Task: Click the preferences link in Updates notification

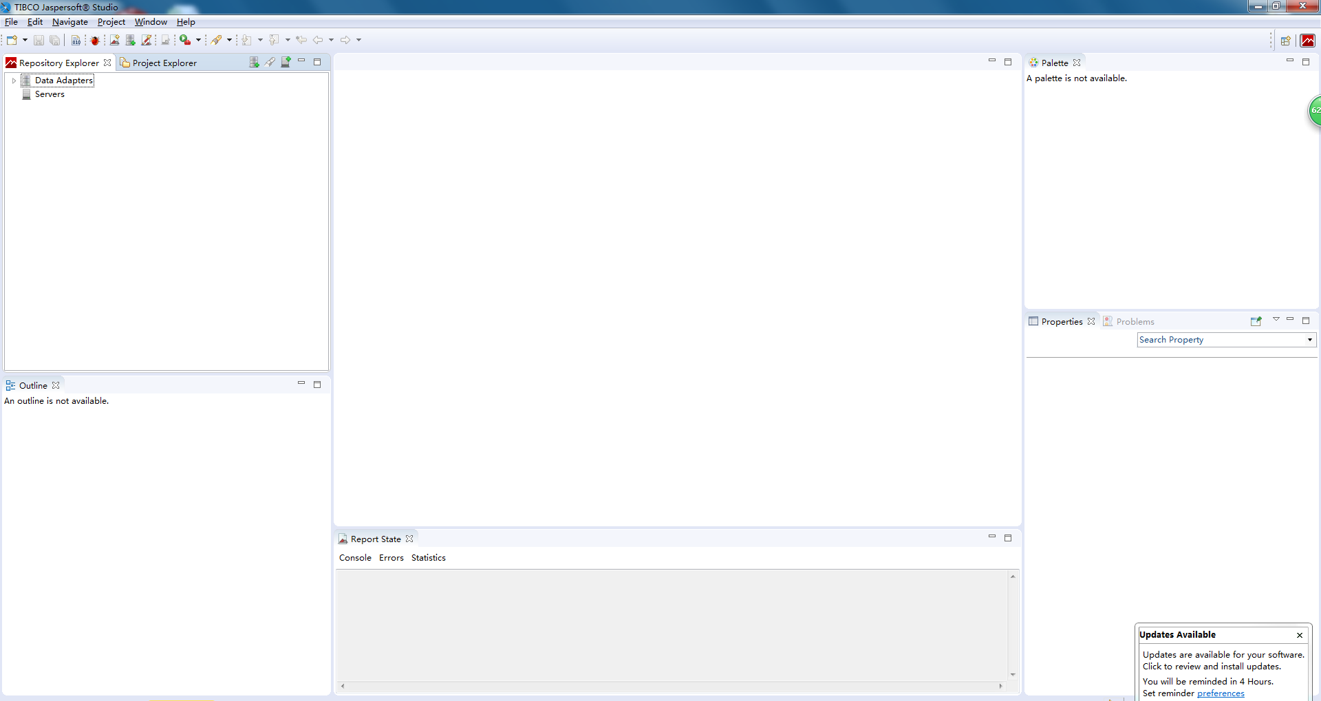Action: 1221,693
